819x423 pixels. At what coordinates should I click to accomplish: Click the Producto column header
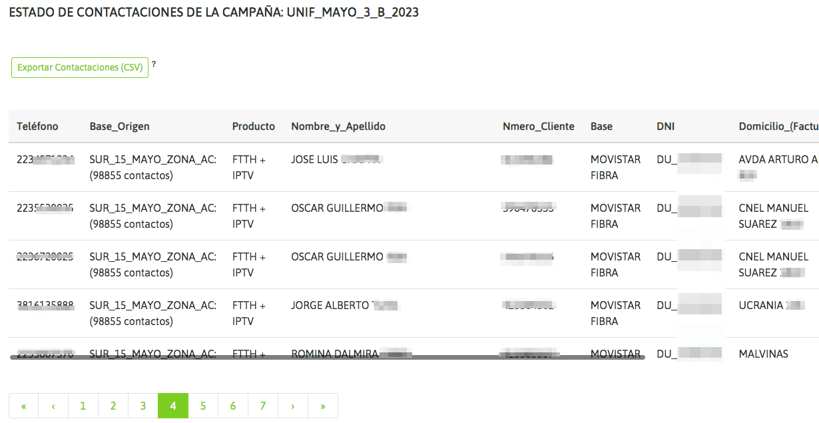254,127
